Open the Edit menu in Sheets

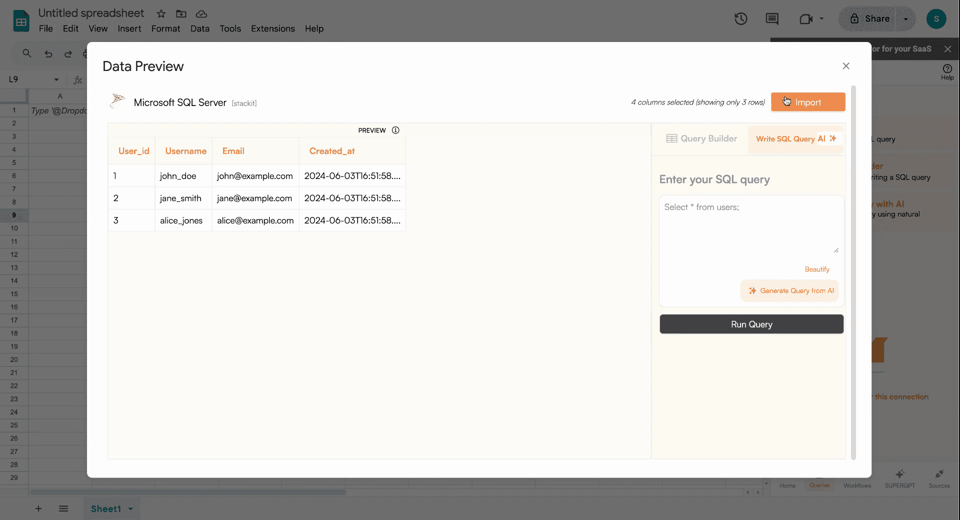pyautogui.click(x=70, y=28)
